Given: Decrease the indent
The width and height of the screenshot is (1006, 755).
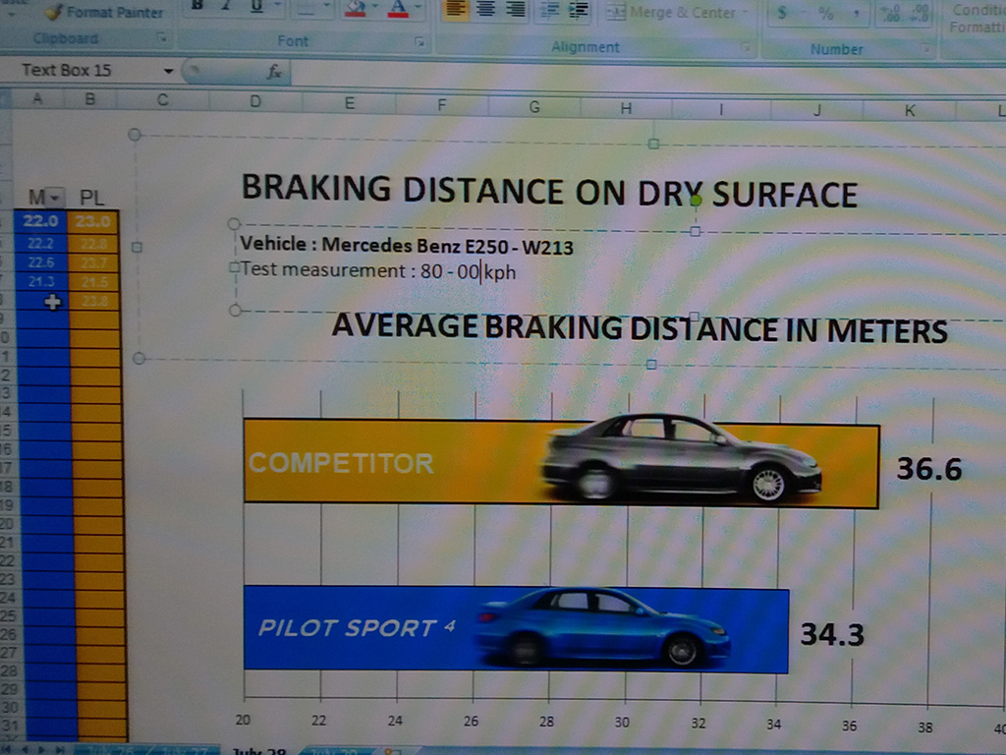Looking at the screenshot, I should coord(549,10).
